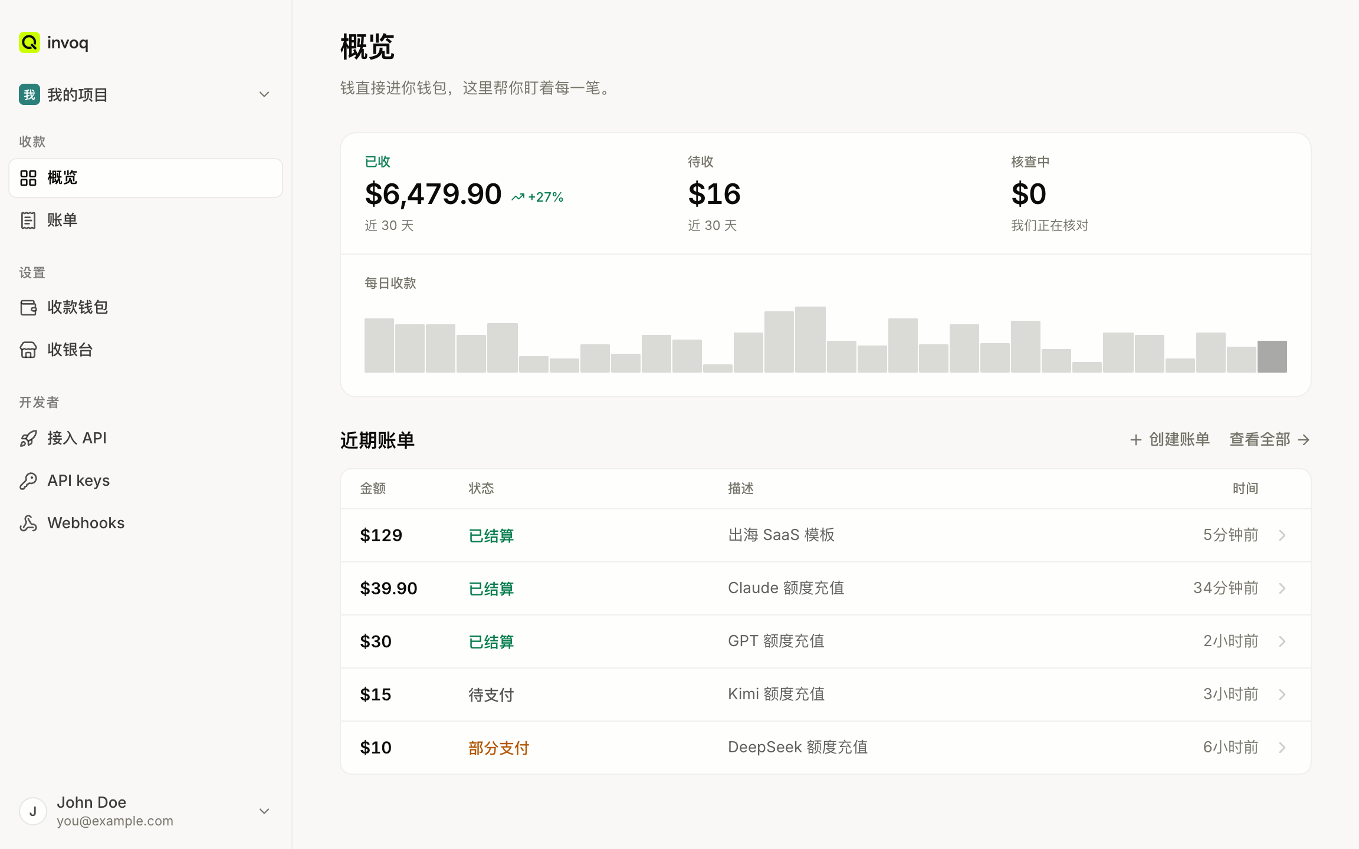Click the $15 amount cell
Viewport: 1359px width, 849px height.
click(x=376, y=695)
